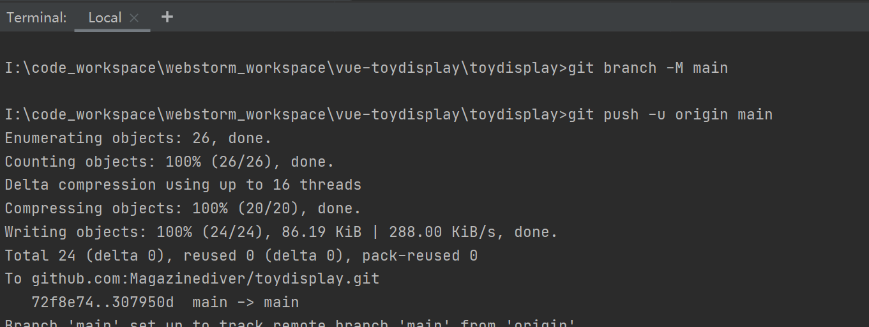Click the 'Enumerating objects: 26, done.' line
Viewport: 869px width, 327px height.
[138, 138]
